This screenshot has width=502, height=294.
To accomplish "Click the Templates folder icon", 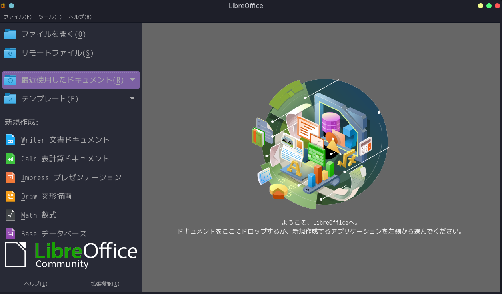I will tap(10, 99).
